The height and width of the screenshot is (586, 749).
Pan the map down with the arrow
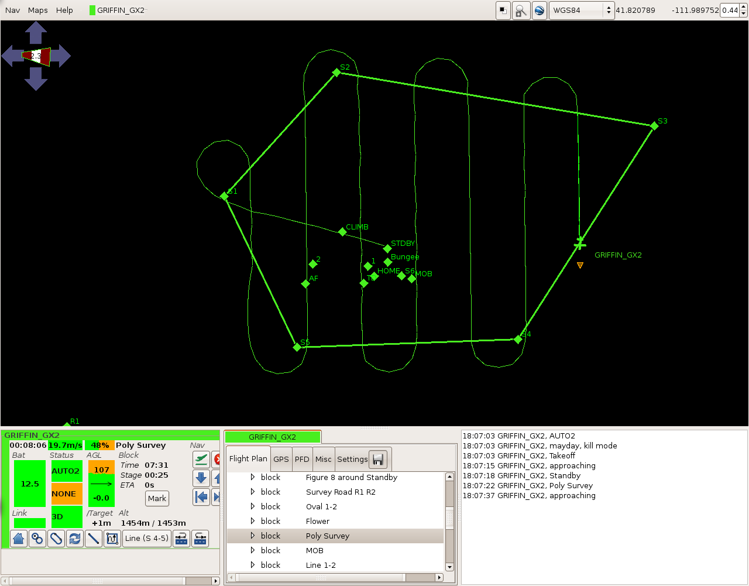(36, 79)
